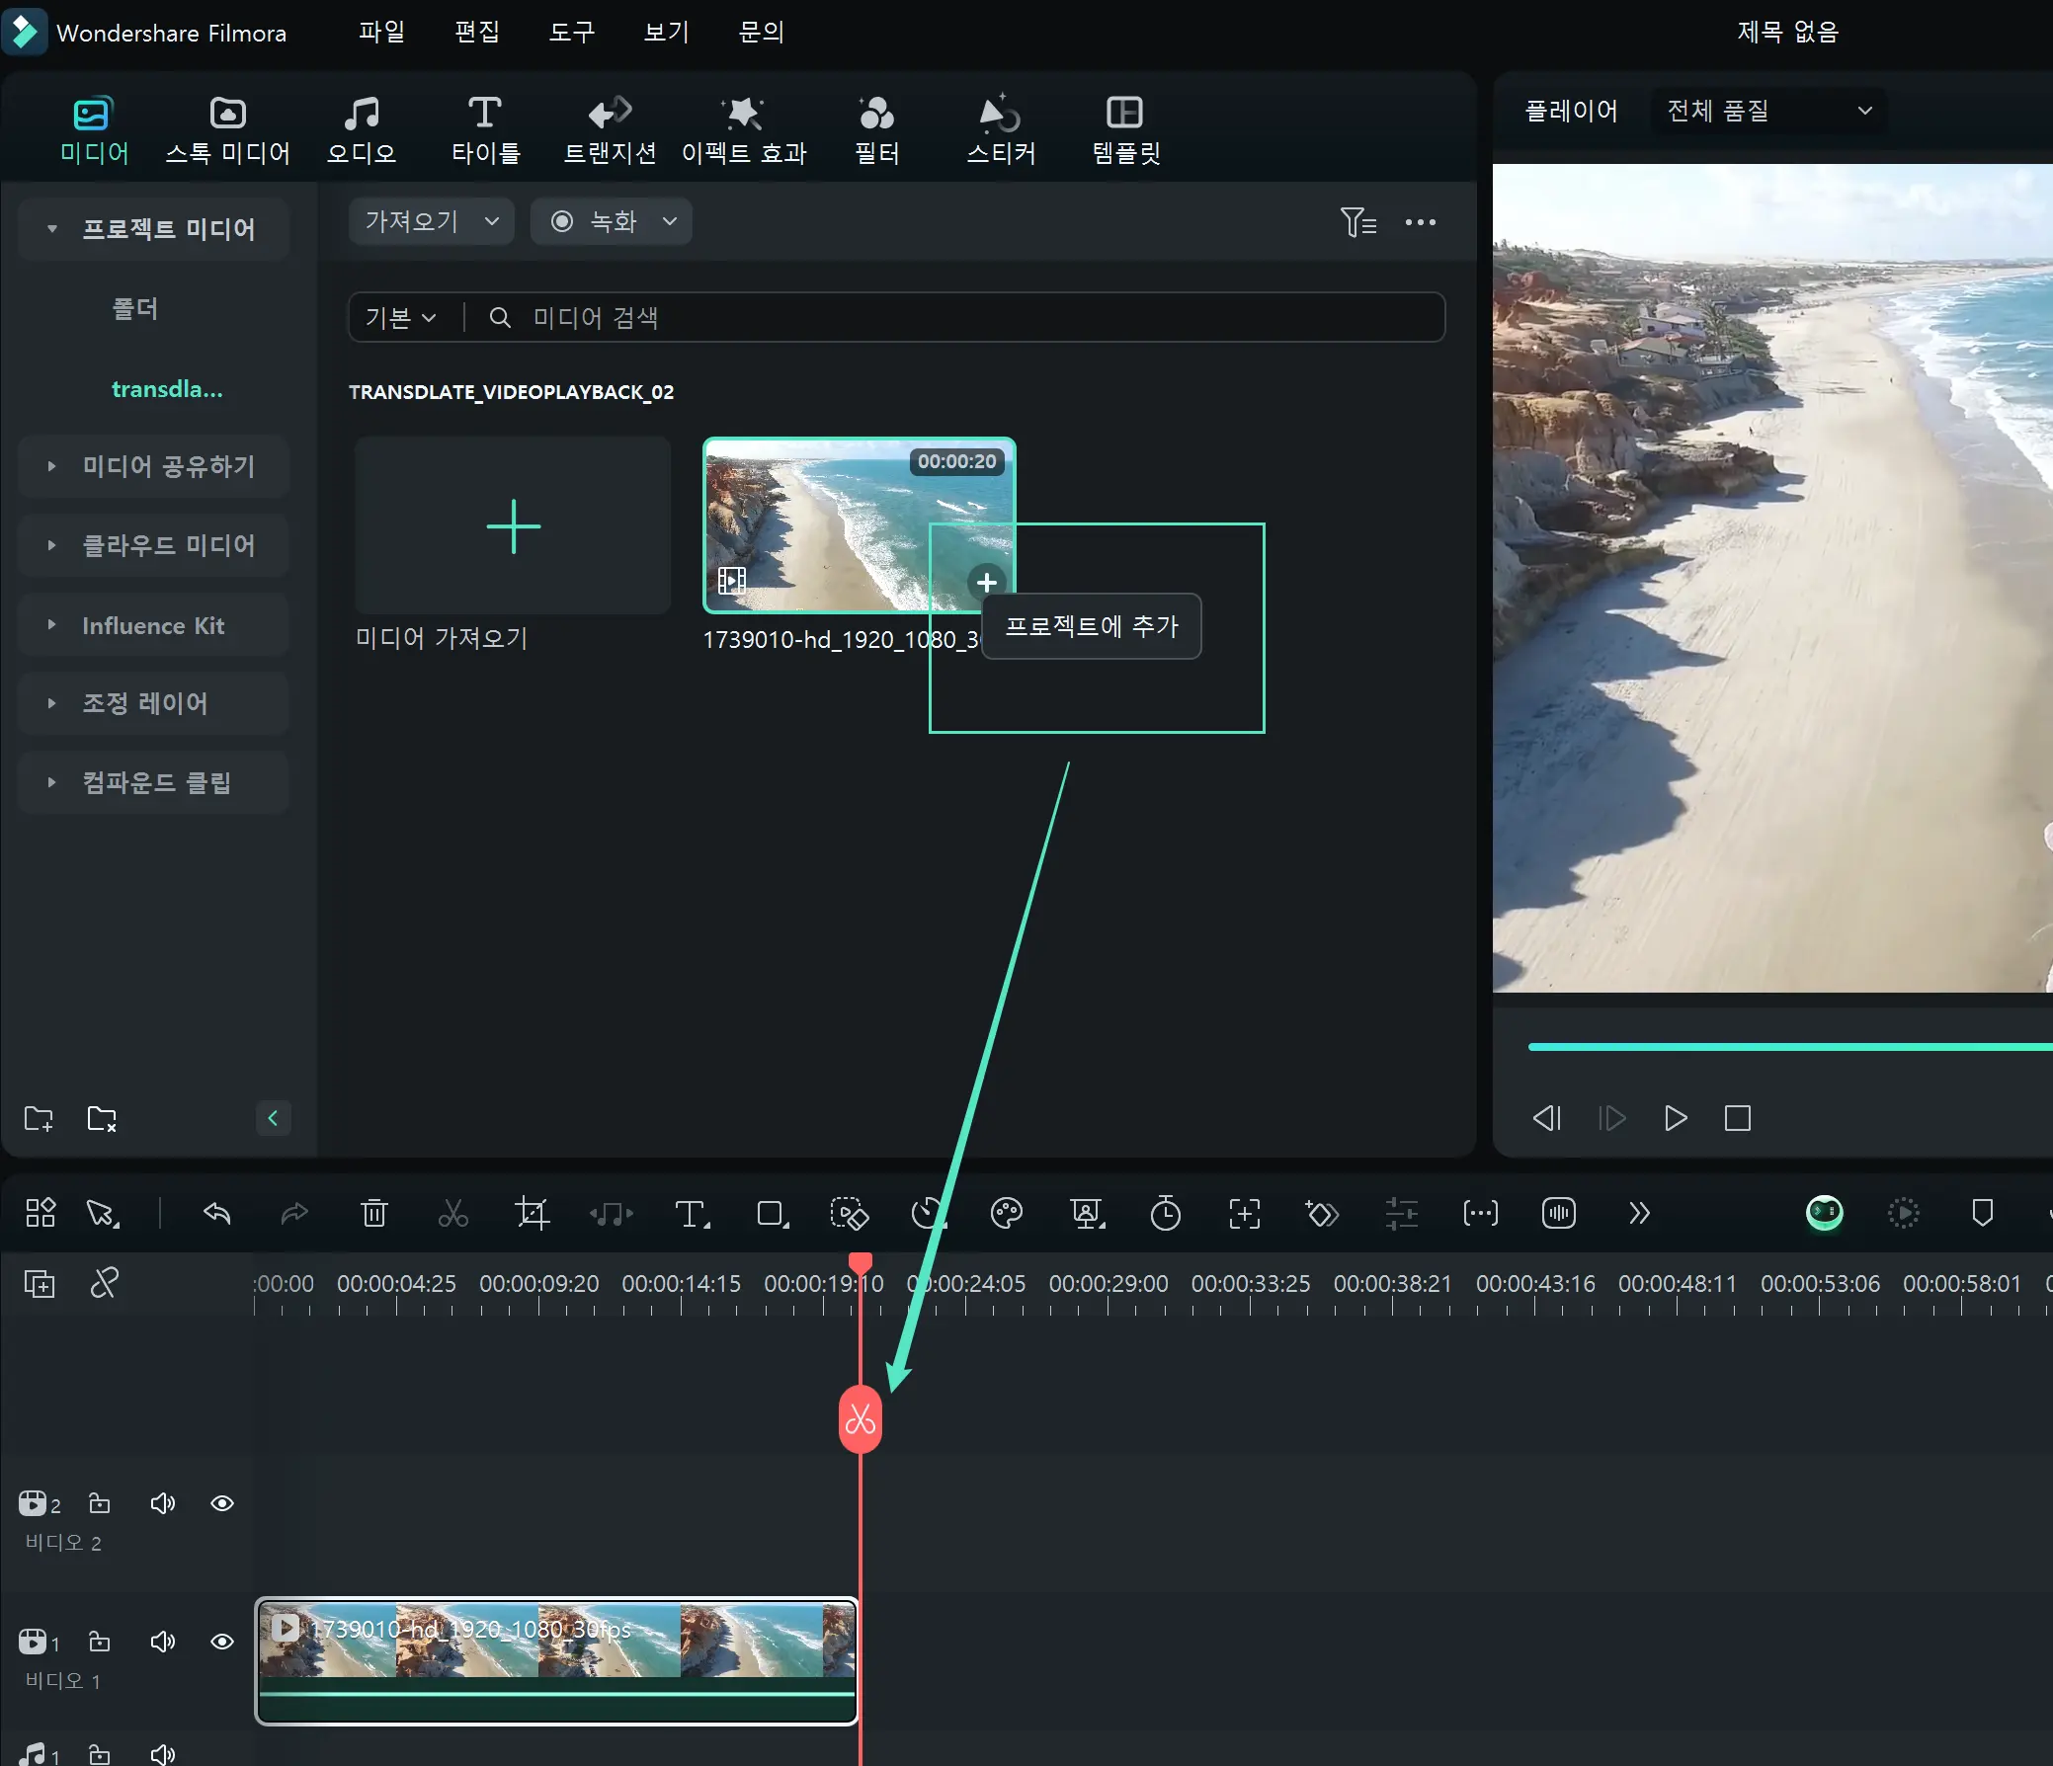Click the audio waveform tool icon
The image size is (2053, 1766).
(1559, 1213)
